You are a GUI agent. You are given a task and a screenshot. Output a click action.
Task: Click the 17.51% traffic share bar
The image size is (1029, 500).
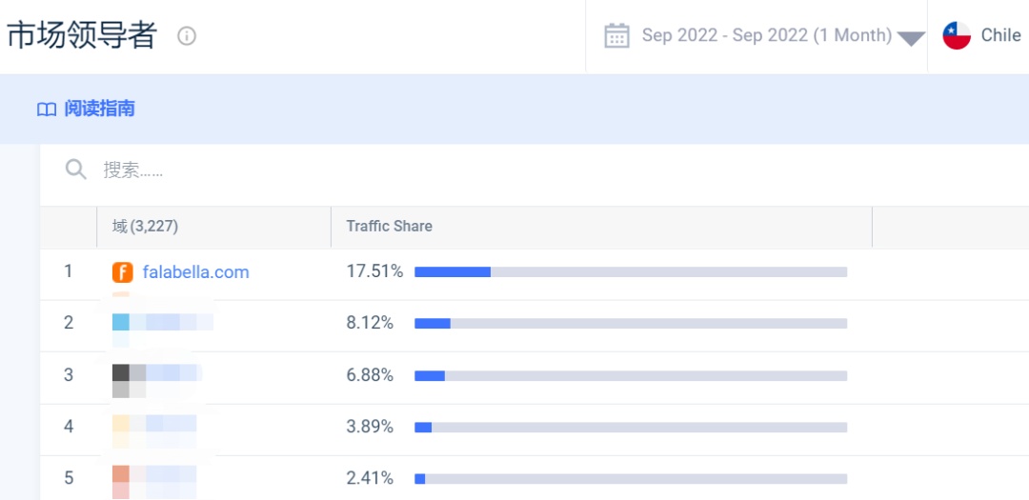pyautogui.click(x=631, y=272)
